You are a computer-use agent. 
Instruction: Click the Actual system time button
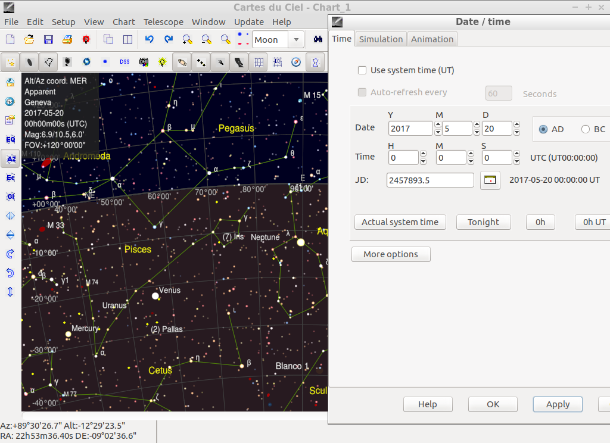pyautogui.click(x=400, y=222)
